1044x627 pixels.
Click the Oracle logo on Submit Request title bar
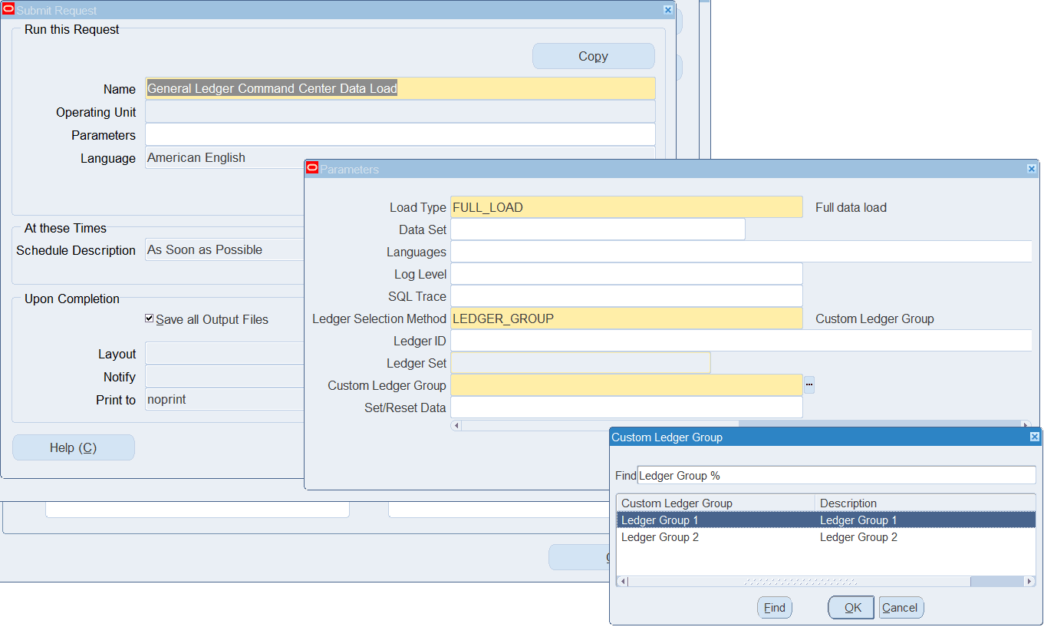tap(9, 9)
